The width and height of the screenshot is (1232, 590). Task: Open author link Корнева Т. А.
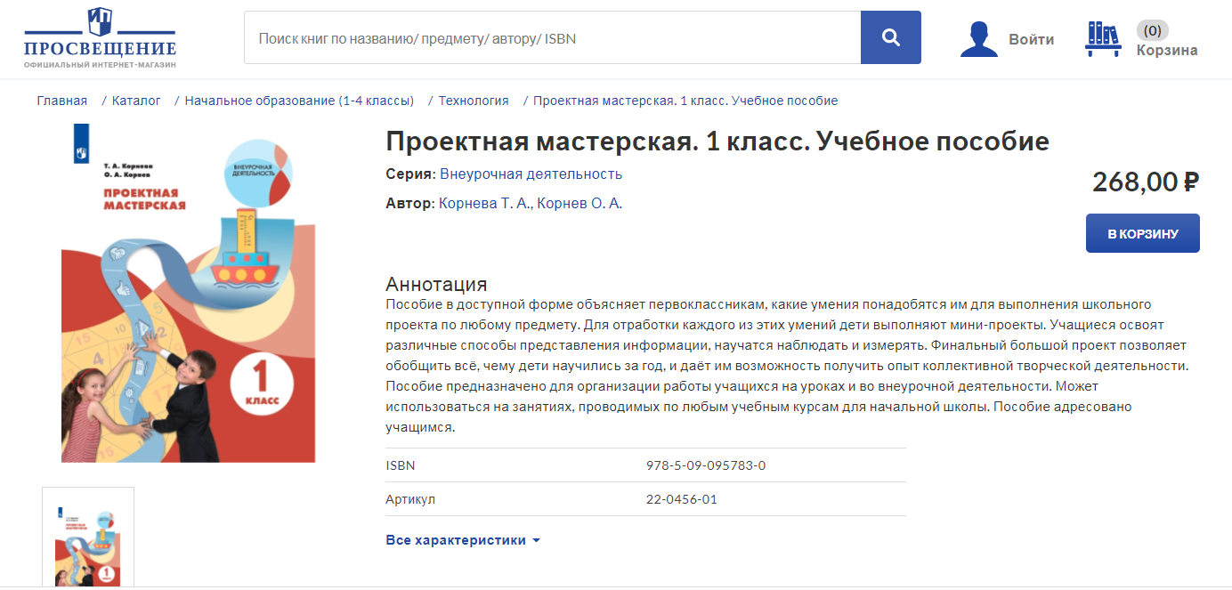pos(484,203)
